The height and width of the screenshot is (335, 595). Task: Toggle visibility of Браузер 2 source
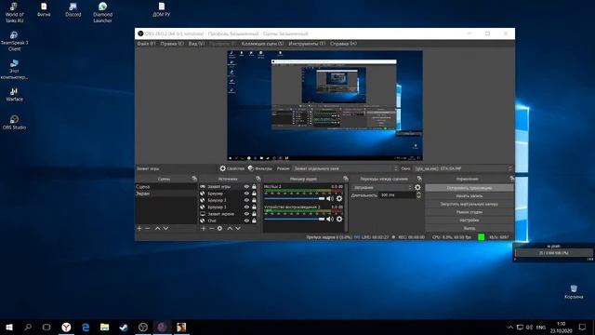click(x=246, y=200)
